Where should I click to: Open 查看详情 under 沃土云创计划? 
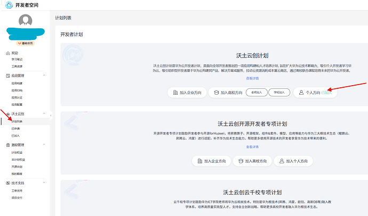[x=252, y=78]
